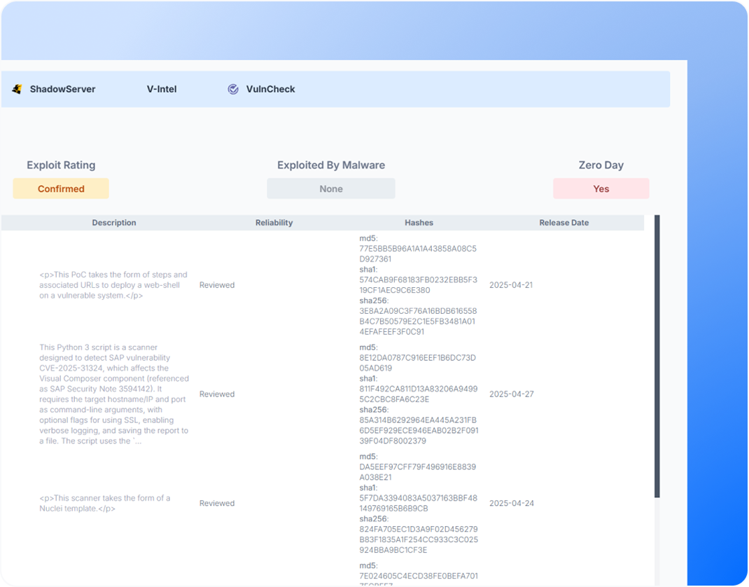Screen dimensions: 749x587
Task: Select the Nuclei template description
Action: pyautogui.click(x=104, y=503)
